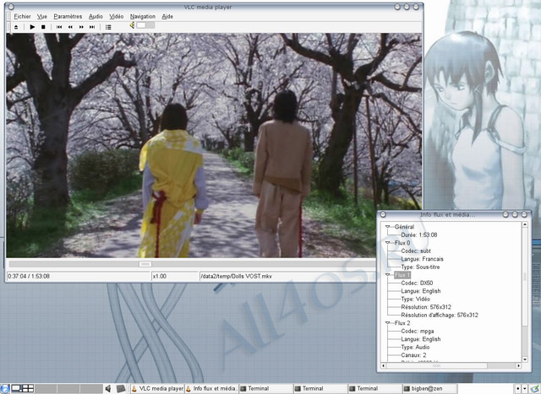This screenshot has height=394, width=541.
Task: Stop playback with the stop button
Action: [43, 27]
